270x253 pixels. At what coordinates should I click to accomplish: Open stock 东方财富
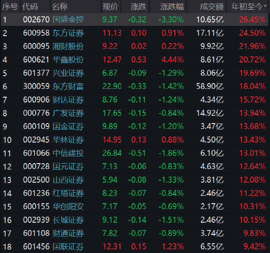[x=68, y=86]
